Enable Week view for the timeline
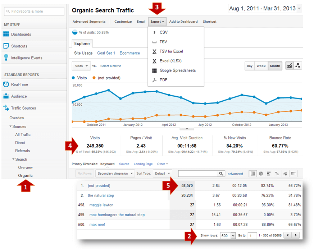This screenshot has width=314, height=249. tap(261, 66)
